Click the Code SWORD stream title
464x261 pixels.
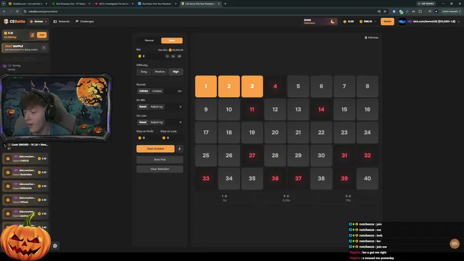pos(29,145)
